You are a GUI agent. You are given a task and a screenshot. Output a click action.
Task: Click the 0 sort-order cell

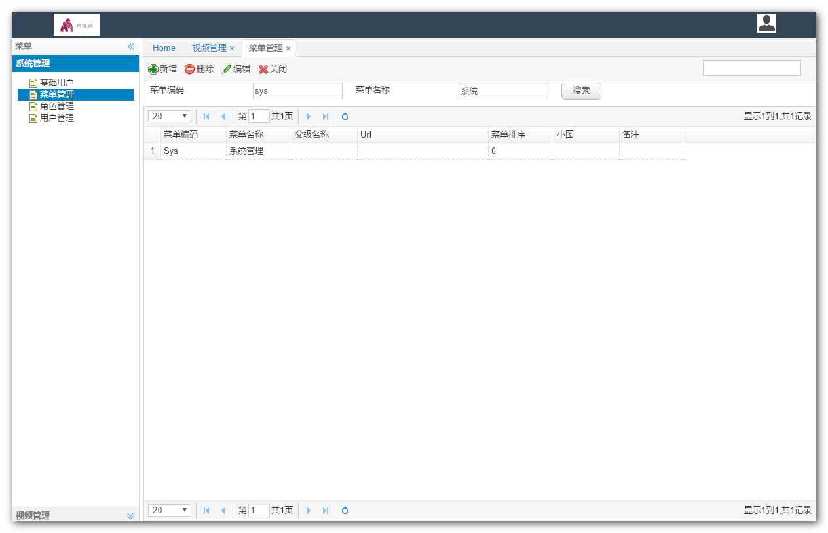(521, 151)
